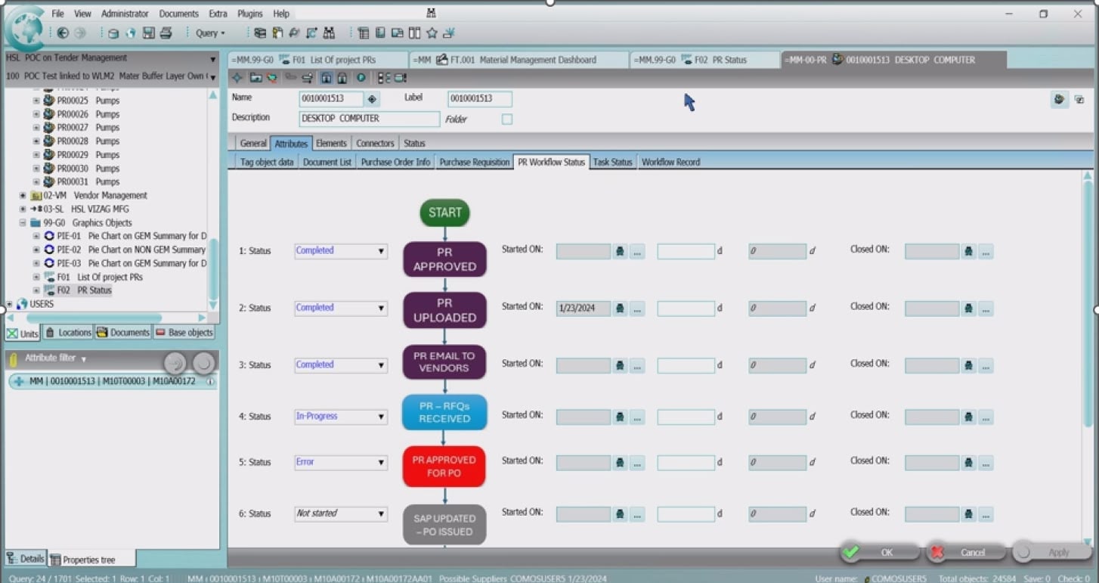Open the status 5 Error dropdown
Screen dimensions: 1099x583
[381, 463]
